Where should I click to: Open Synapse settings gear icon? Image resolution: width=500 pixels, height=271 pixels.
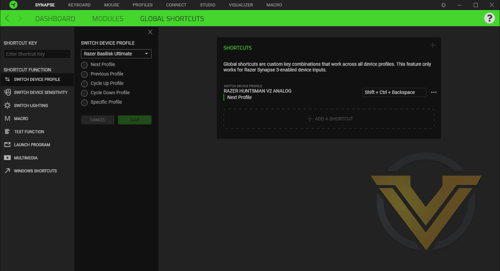(443, 5)
